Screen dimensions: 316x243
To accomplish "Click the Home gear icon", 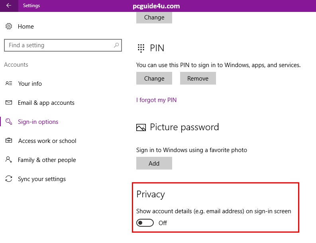I will click(9, 27).
